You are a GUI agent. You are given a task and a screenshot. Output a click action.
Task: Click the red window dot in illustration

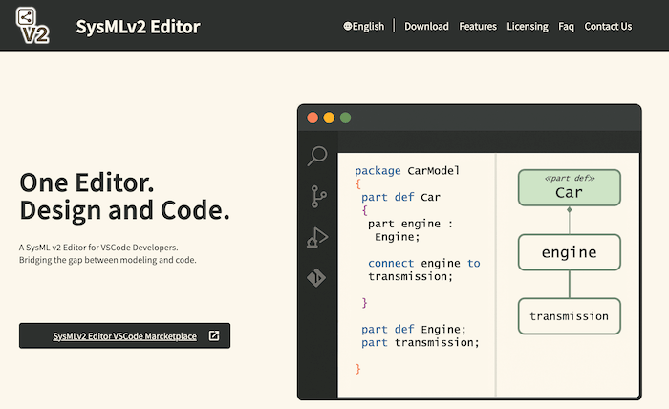tap(313, 118)
